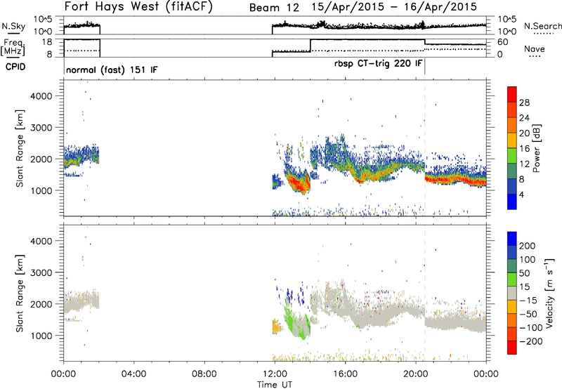Viewport: 562px width, 389px height.
Task: Click the 'CPID' row label
Action: click(x=15, y=67)
